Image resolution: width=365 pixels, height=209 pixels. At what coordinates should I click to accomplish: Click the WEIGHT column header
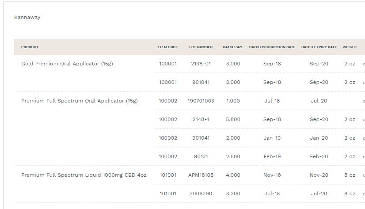pos(350,47)
